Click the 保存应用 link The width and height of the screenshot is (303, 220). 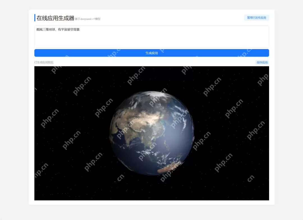click(262, 62)
